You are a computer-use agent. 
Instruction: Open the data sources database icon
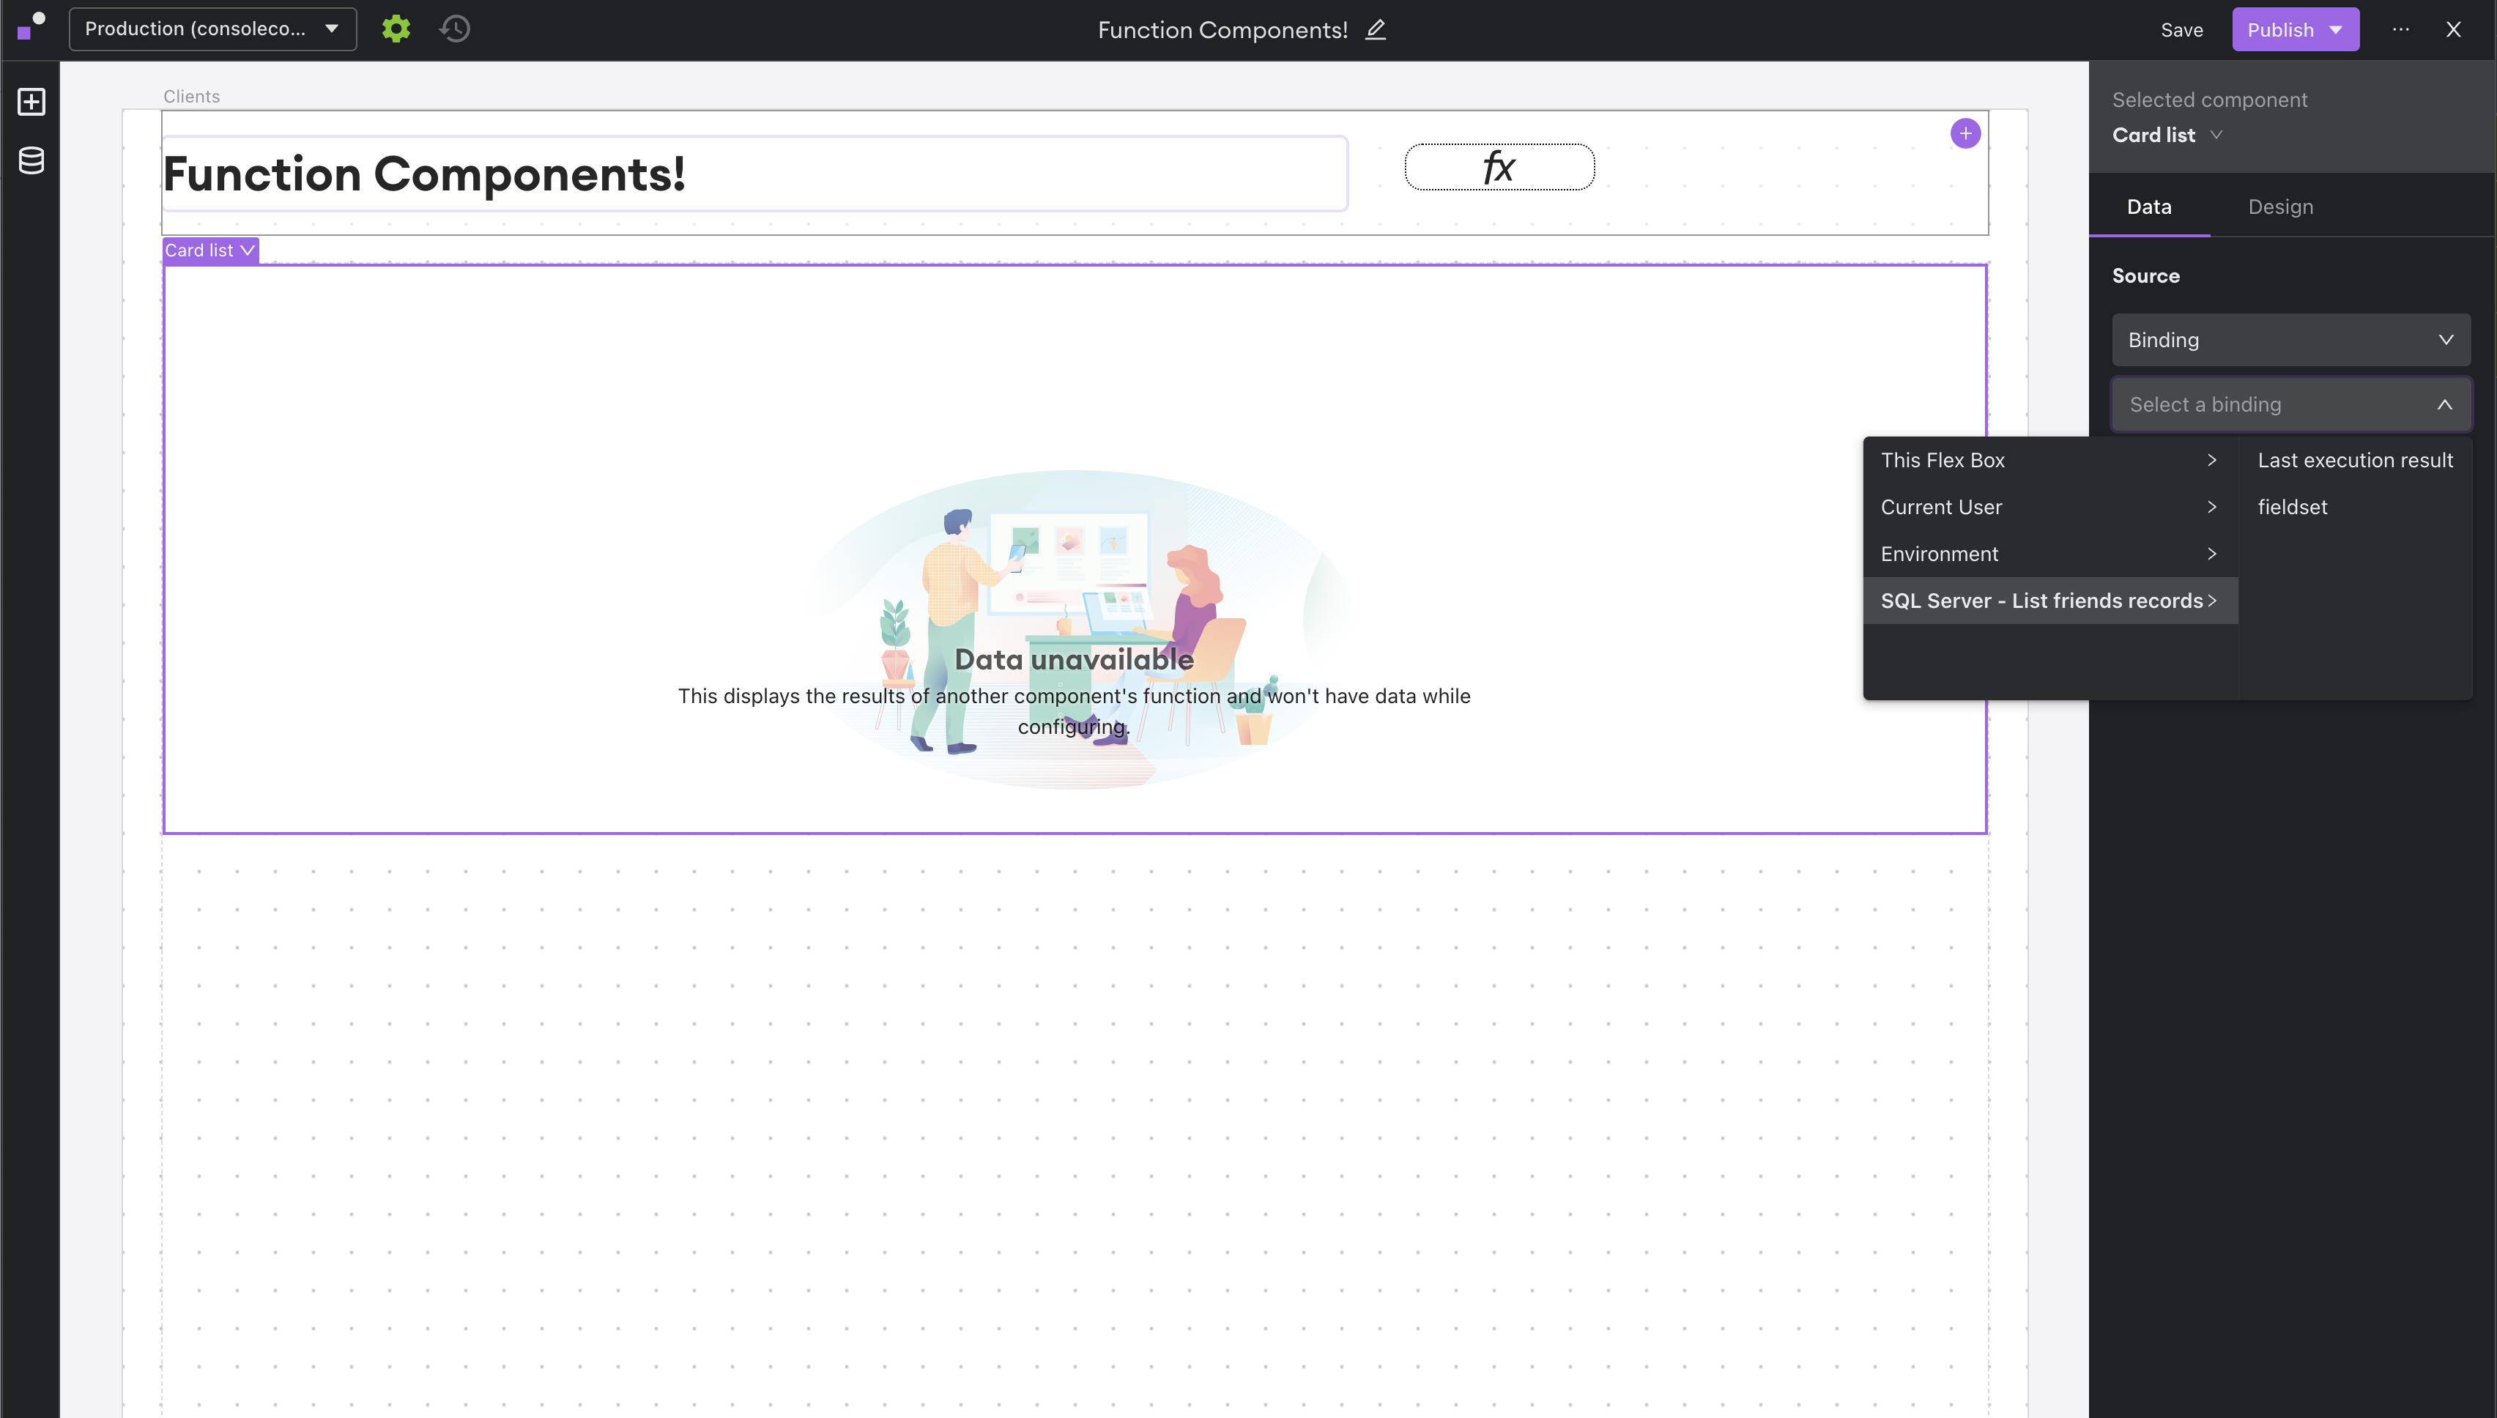pos(31,160)
